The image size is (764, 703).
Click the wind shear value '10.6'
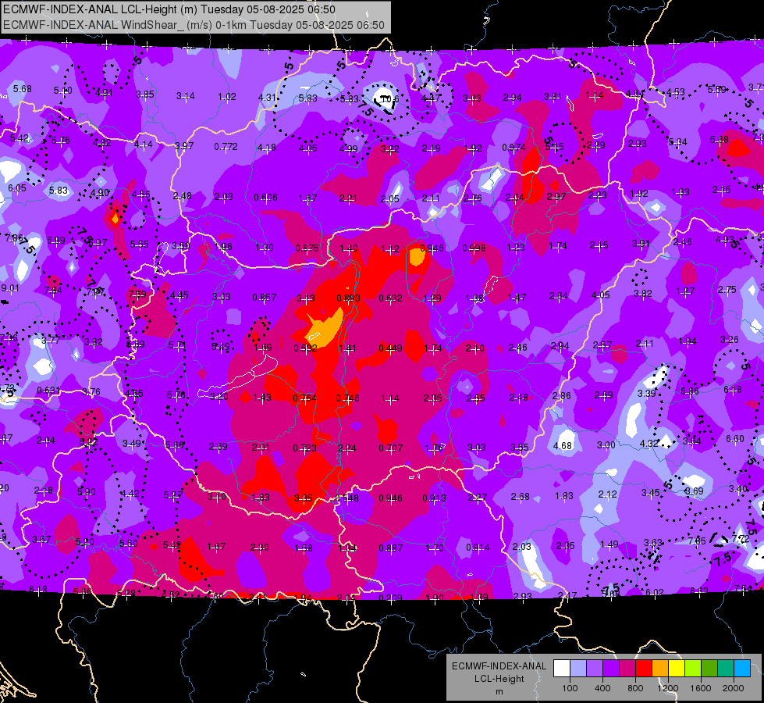click(389, 99)
